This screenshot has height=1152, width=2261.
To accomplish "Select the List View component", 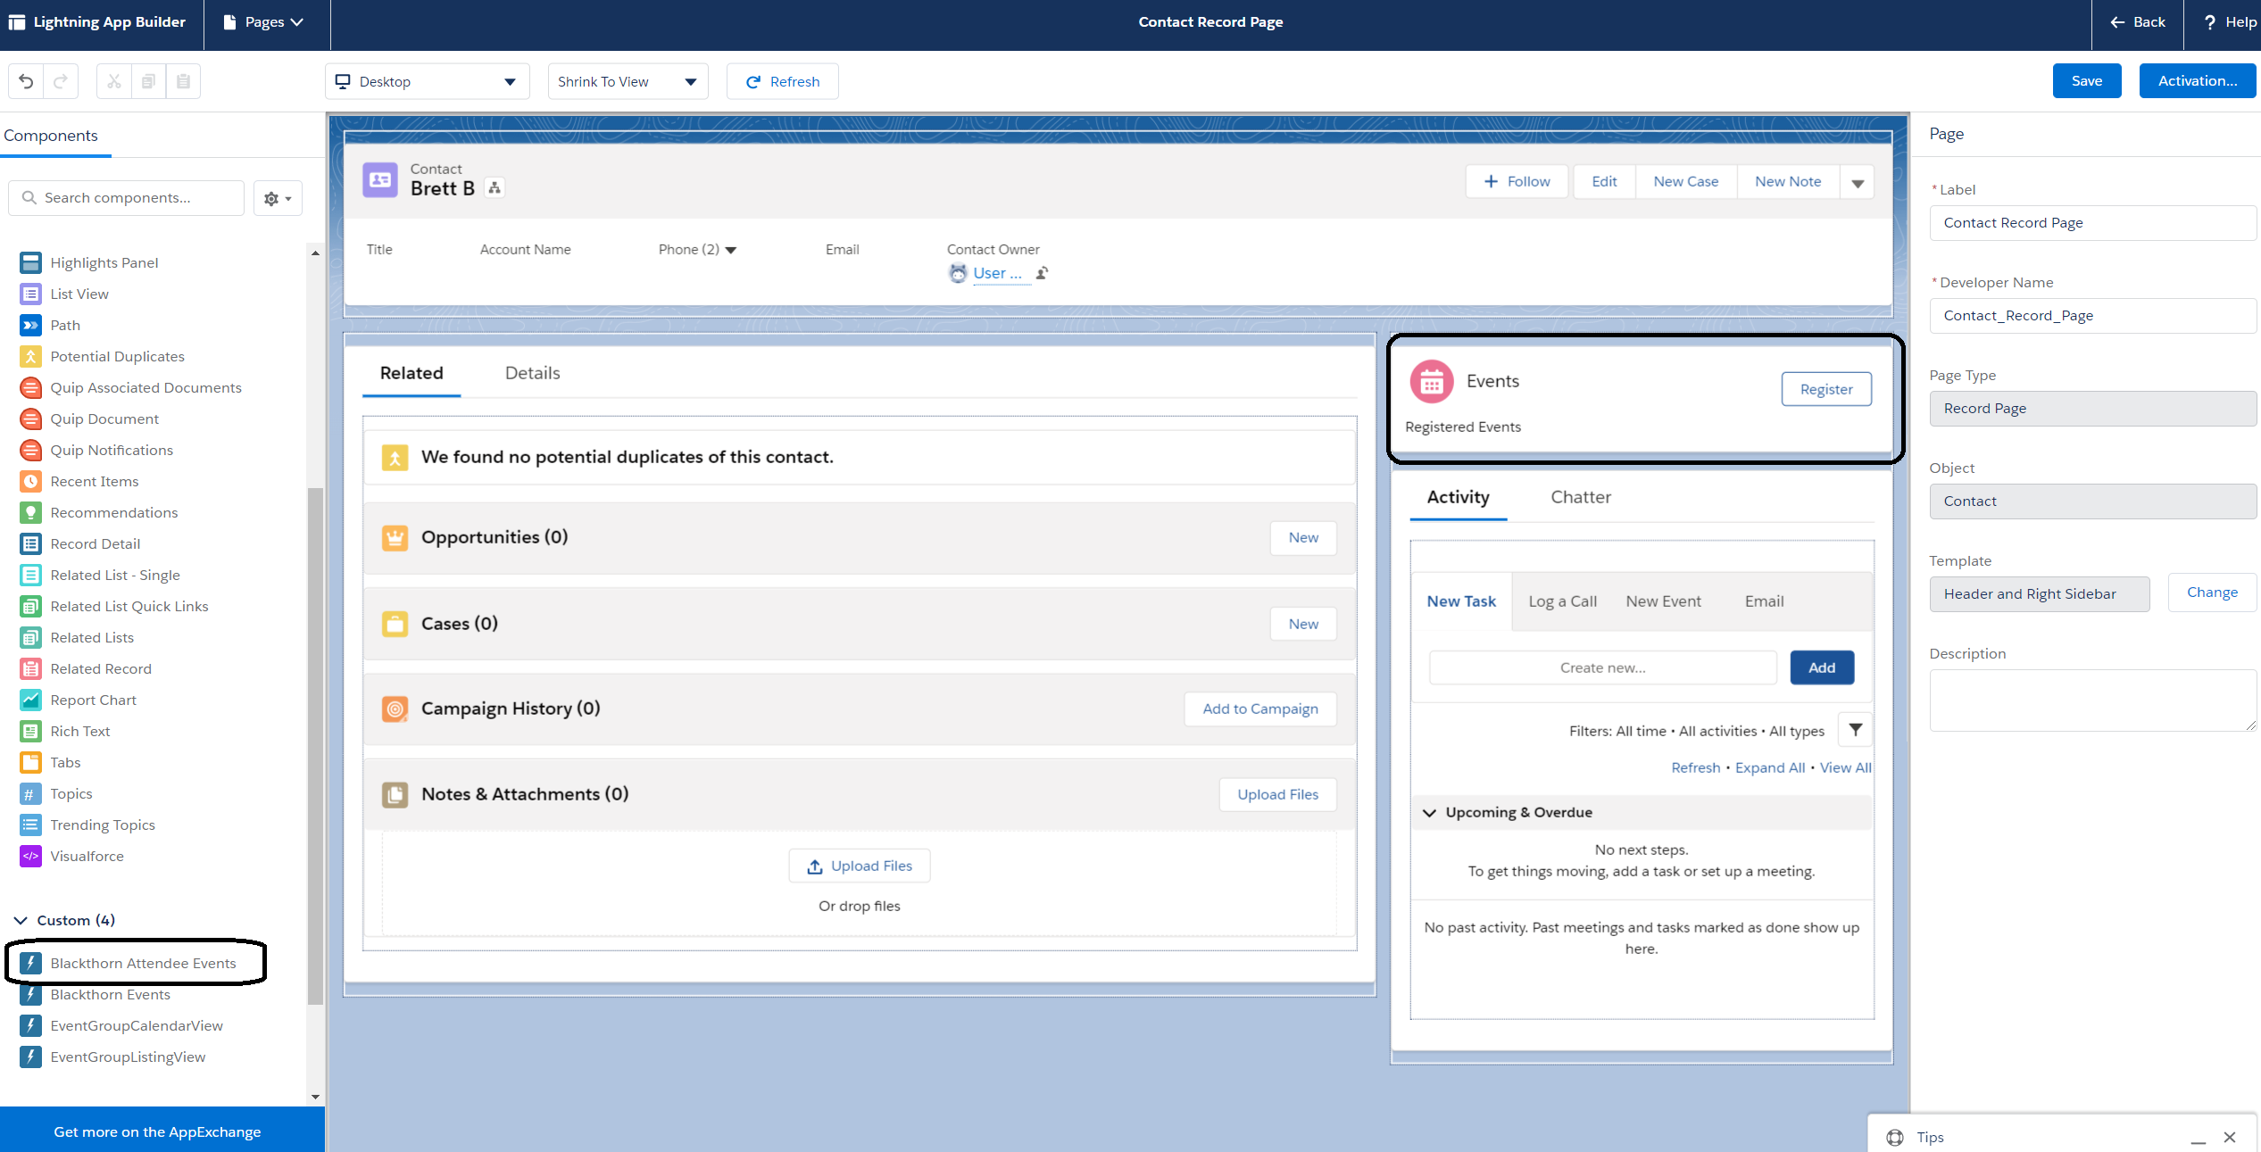I will [x=64, y=294].
